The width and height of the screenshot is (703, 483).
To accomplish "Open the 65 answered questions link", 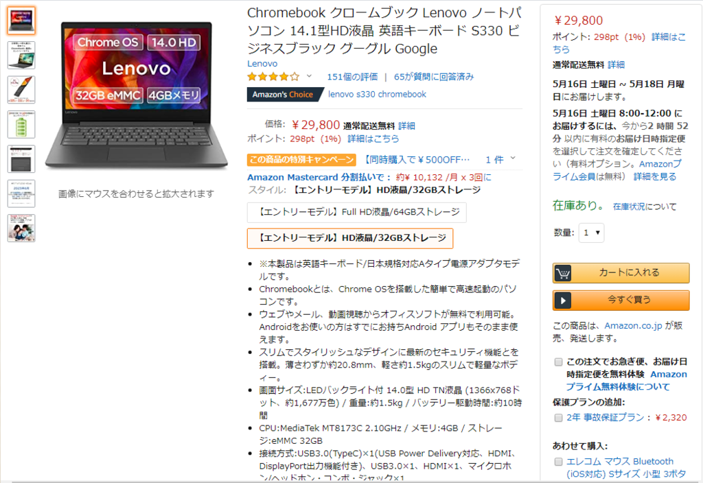I will pos(434,77).
